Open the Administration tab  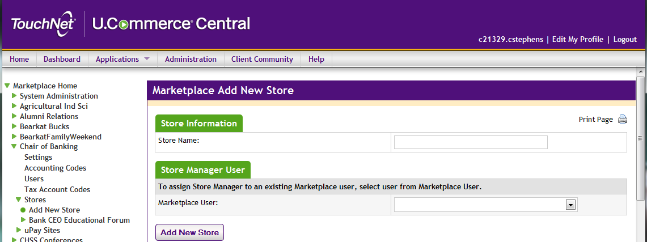(191, 59)
